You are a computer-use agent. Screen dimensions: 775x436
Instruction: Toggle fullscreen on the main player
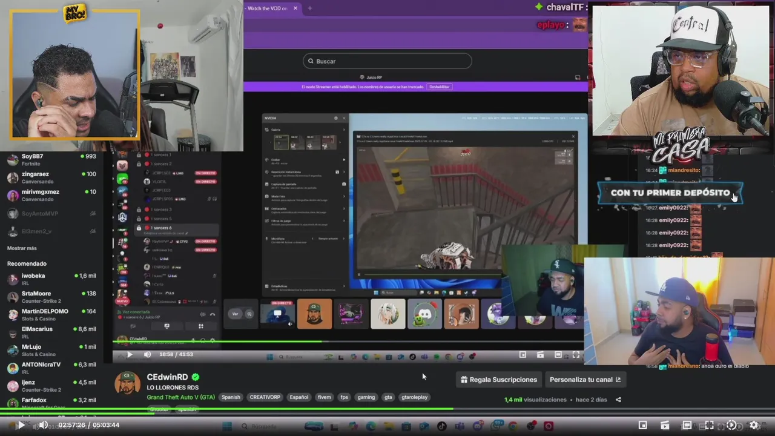click(709, 425)
